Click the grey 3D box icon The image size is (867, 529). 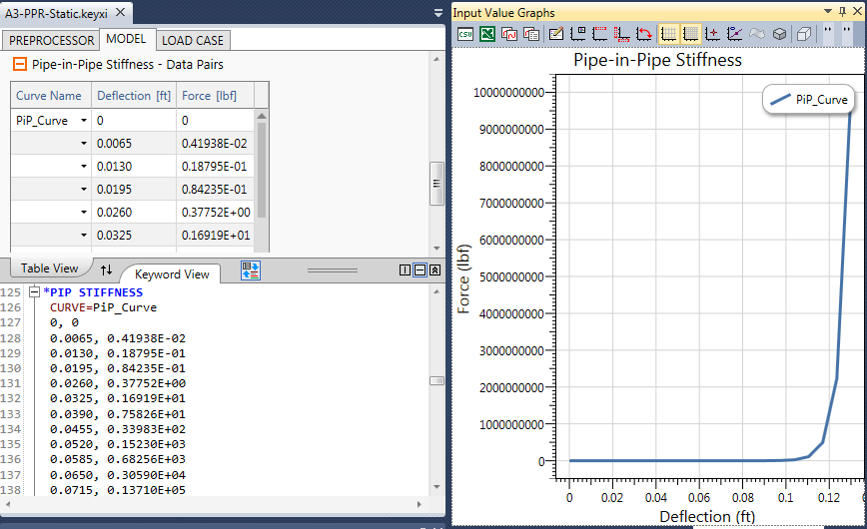(780, 34)
